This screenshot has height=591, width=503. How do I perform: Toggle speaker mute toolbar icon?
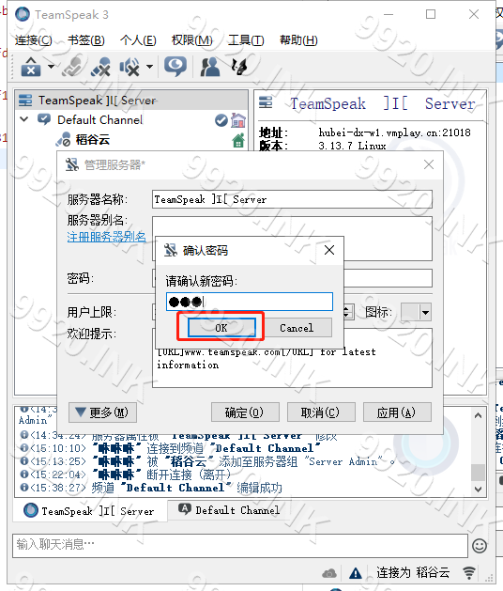130,67
